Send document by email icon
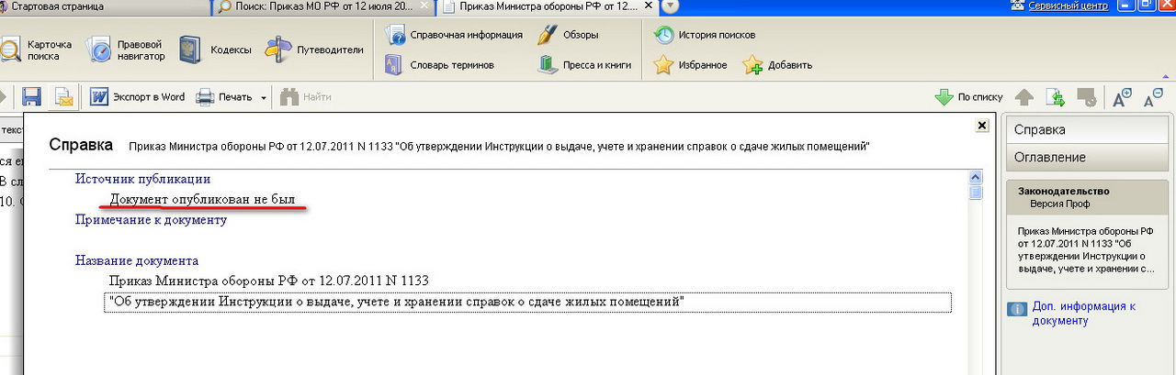The width and height of the screenshot is (1176, 375). [x=63, y=97]
